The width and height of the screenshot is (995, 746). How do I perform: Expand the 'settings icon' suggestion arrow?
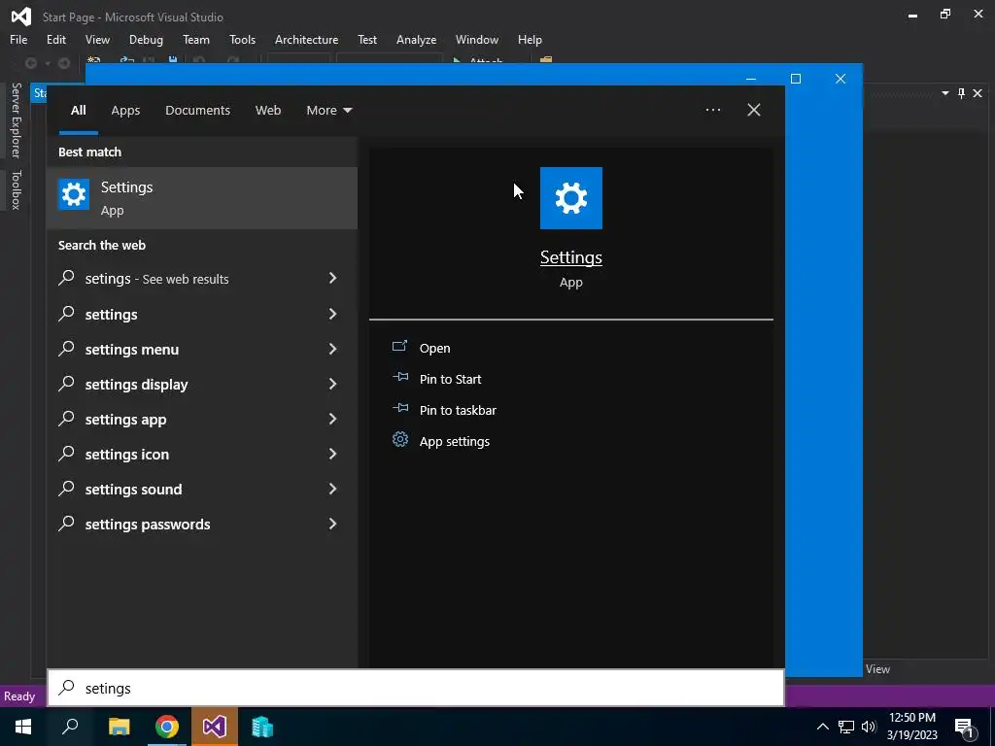tap(332, 453)
